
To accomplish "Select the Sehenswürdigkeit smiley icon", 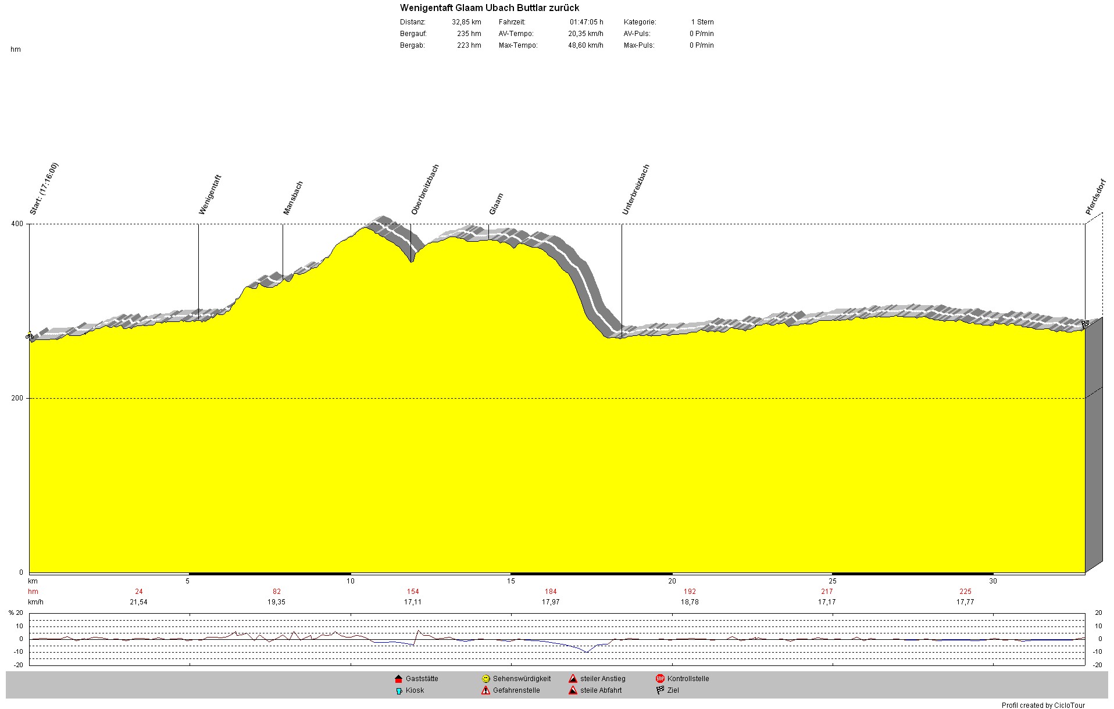I will [x=485, y=679].
